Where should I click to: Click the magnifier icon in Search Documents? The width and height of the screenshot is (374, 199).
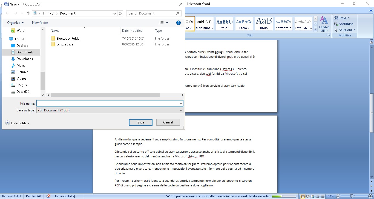coord(177,13)
